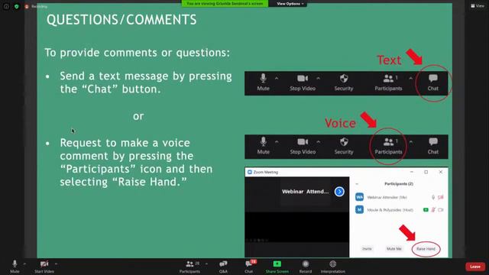This screenshot has height=275, width=489.
Task: Click the QUESTIONS/COMMENTS slide heading
Action: [x=121, y=20]
